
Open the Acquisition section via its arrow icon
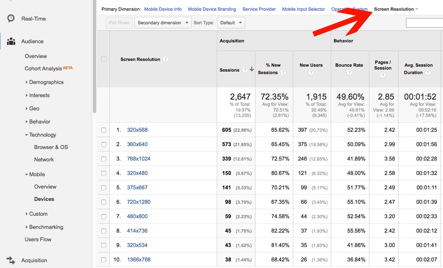click(10, 260)
